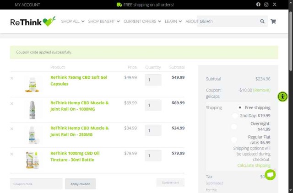This screenshot has height=193, width=293.
Task: Click the Roll On 1000MG product thumbnail
Action: pyautogui.click(x=33, y=110)
